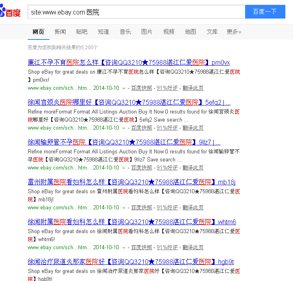This screenshot has height=281, width=293.
Task: Click 翻译此页 on the 5efq2 result
Action: [x=193, y=128]
